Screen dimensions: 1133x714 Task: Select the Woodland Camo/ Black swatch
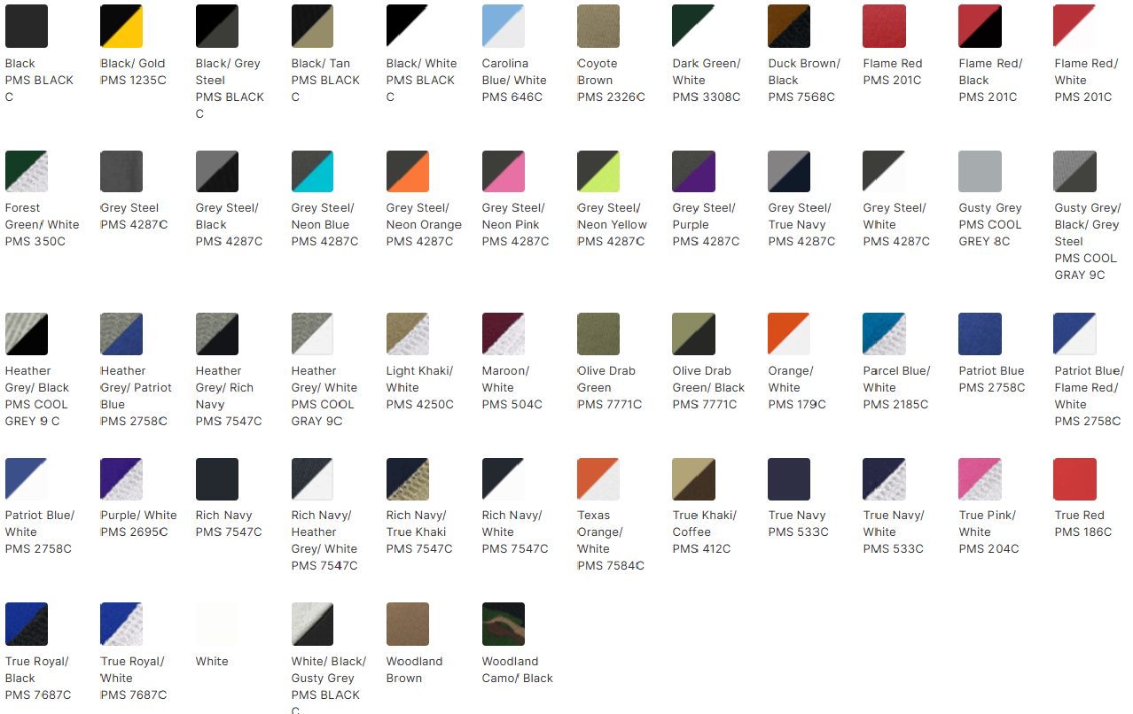(x=502, y=624)
